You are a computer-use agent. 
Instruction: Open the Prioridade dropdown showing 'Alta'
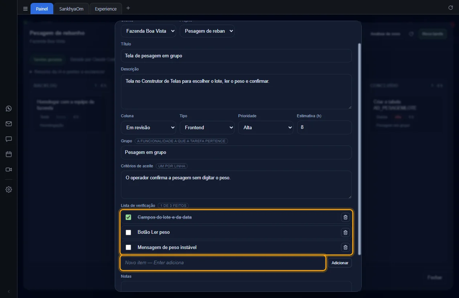coord(266,127)
